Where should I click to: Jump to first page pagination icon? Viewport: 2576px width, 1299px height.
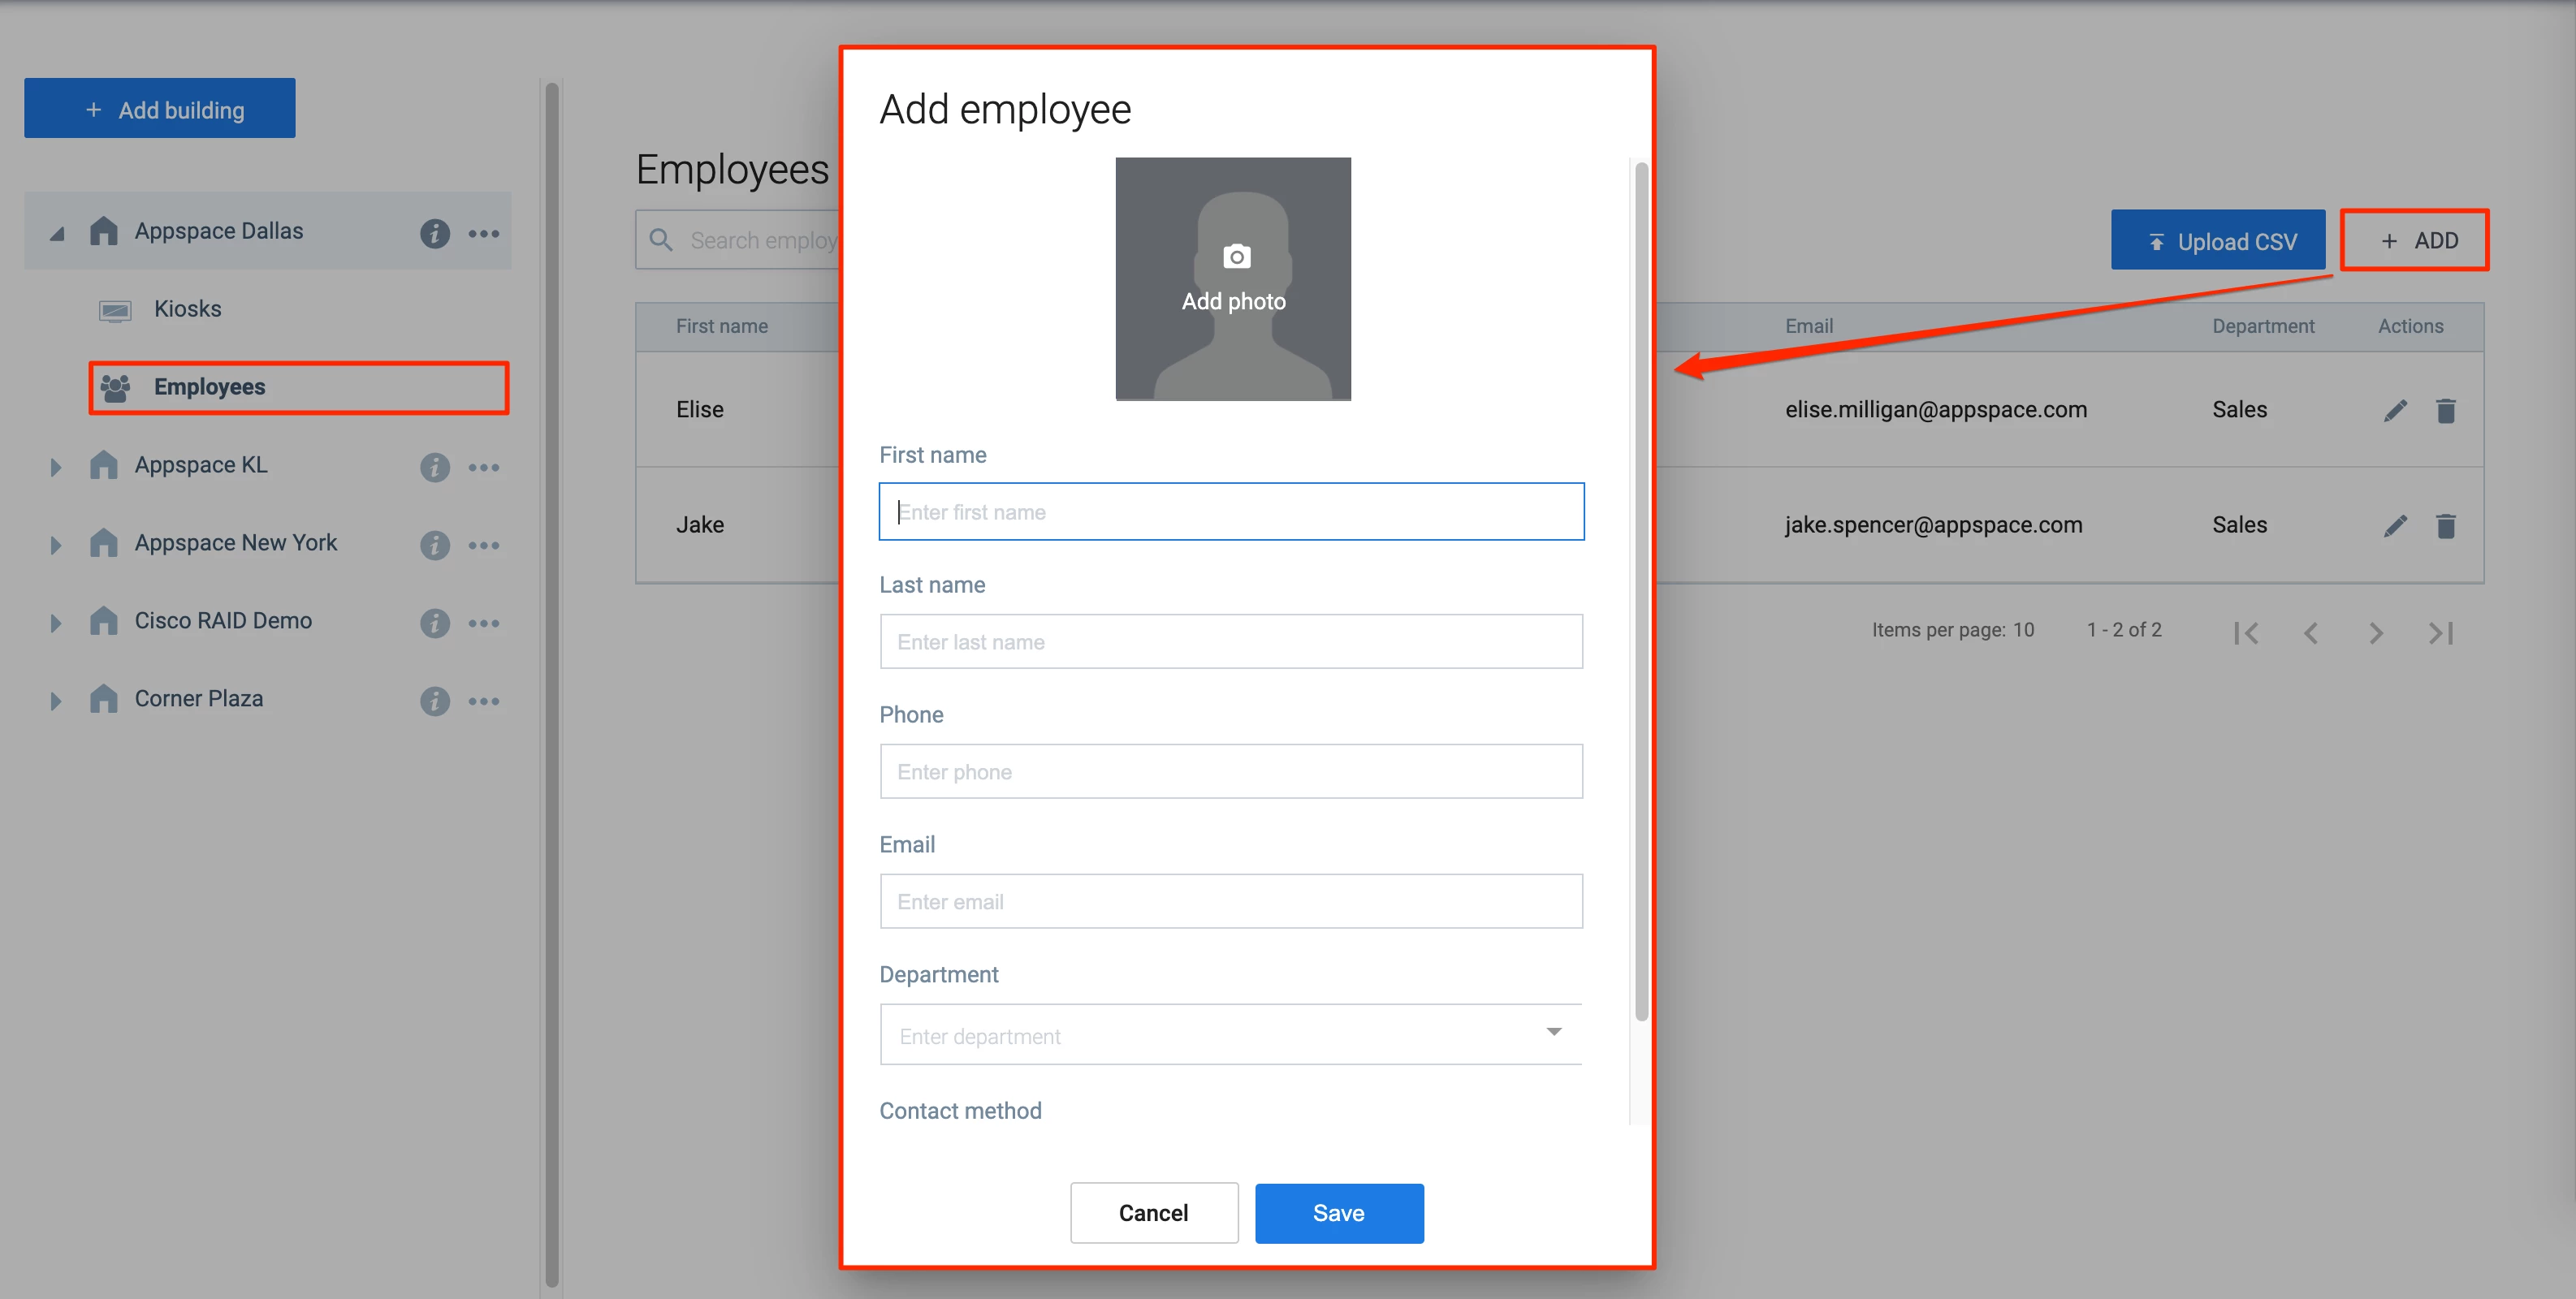[x=2246, y=633]
